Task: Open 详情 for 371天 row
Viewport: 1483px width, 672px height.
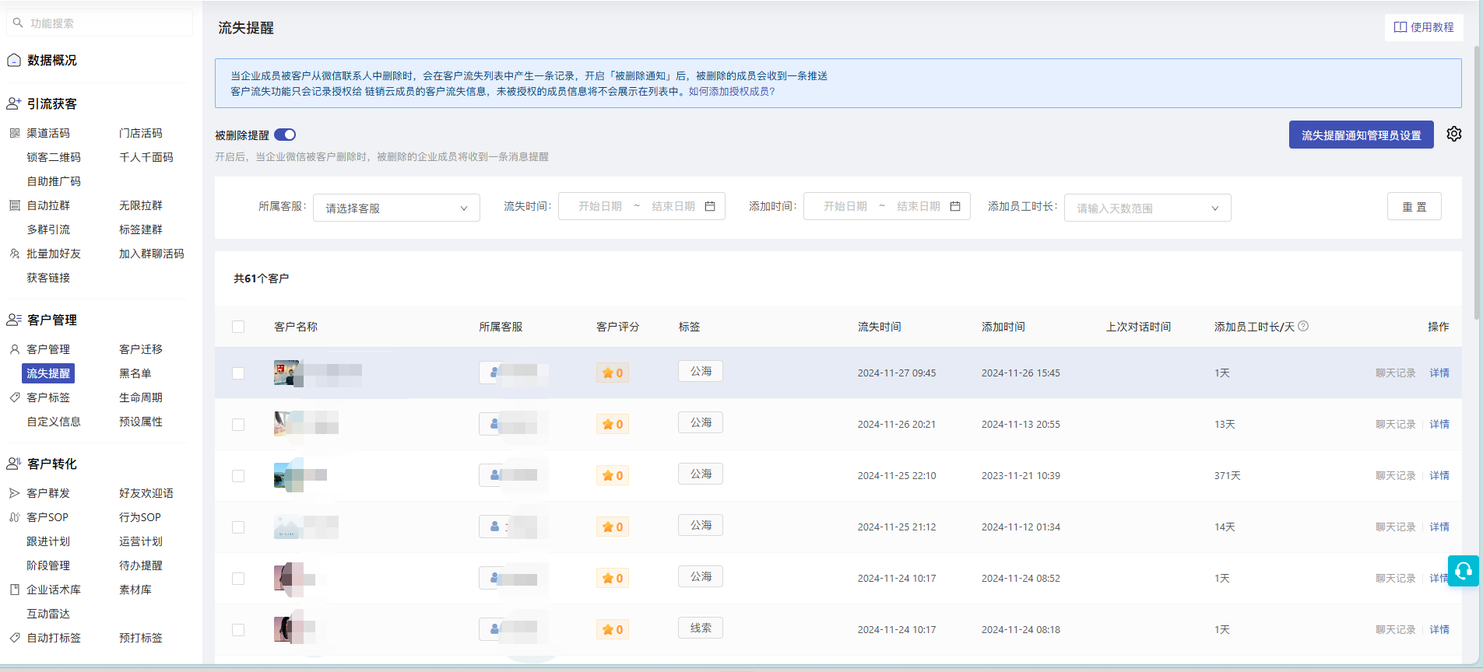Action: click(1439, 475)
